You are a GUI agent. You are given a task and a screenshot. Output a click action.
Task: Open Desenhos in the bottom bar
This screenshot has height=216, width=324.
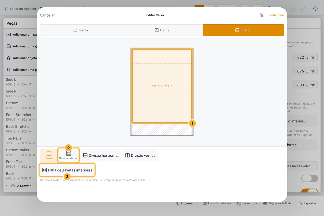pyautogui.click(x=247, y=203)
